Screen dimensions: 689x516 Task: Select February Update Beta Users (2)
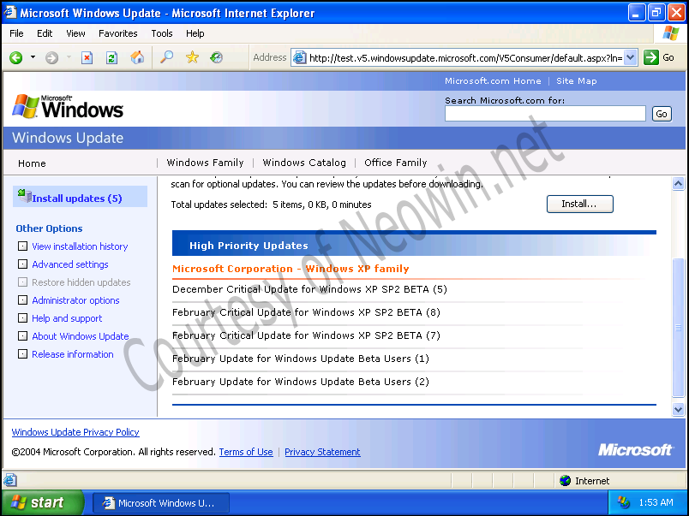(x=301, y=382)
